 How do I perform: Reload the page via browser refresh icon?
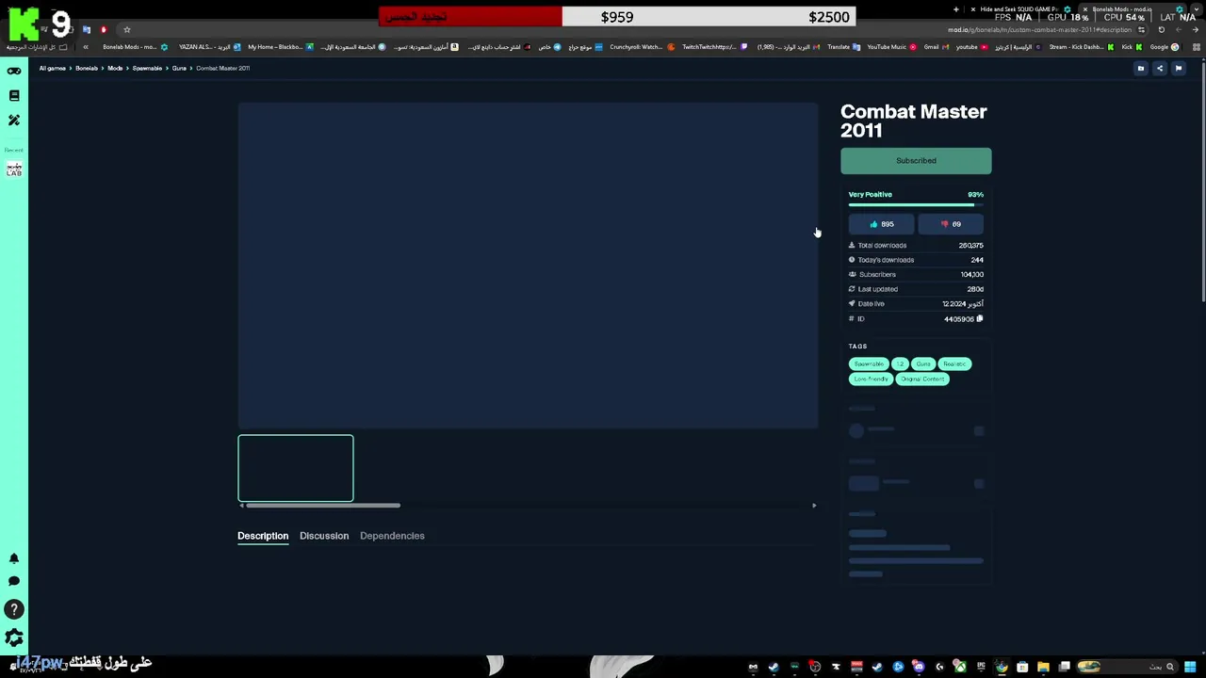1161,29
